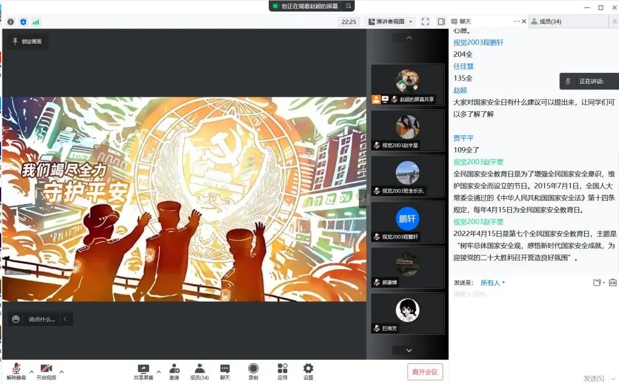Click chat message 109全了
The image size is (619, 384).
pos(466,150)
